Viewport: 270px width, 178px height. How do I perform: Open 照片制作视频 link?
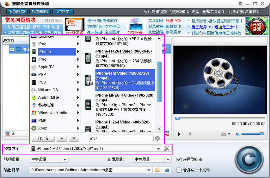tap(155, 12)
